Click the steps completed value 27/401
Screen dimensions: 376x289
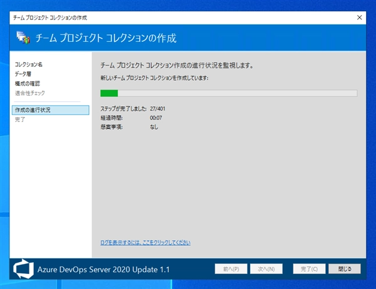pyautogui.click(x=157, y=109)
